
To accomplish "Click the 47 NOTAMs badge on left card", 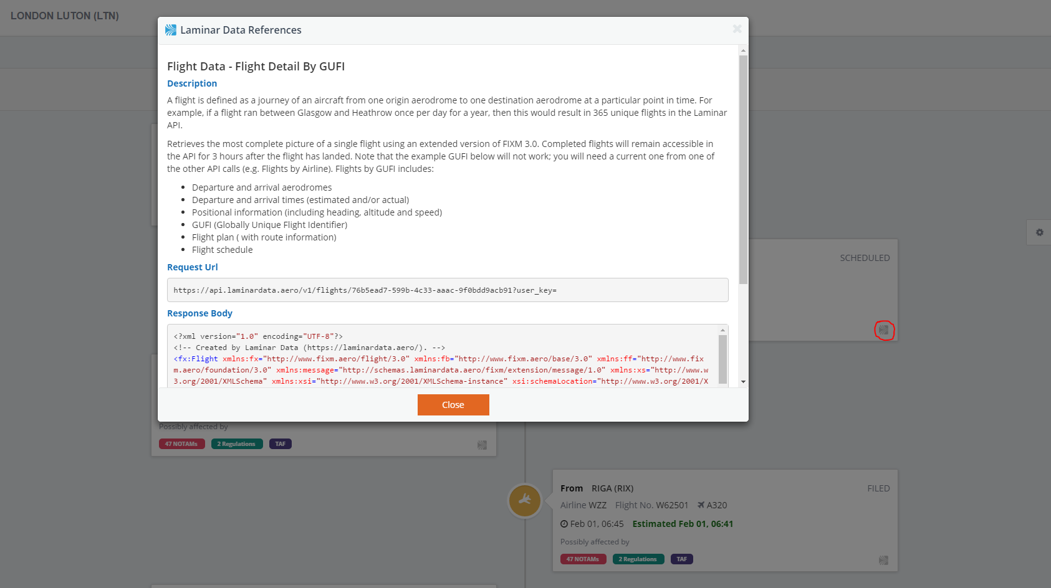I will coord(181,444).
